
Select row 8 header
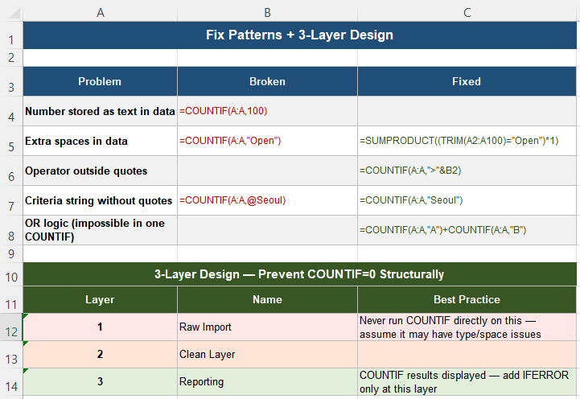pos(11,230)
